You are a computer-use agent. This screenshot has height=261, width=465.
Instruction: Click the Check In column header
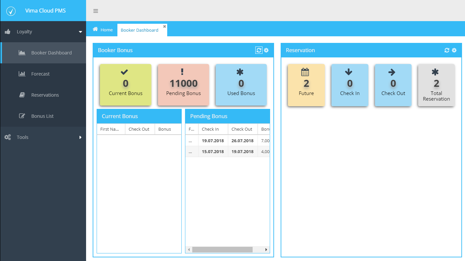pos(213,129)
